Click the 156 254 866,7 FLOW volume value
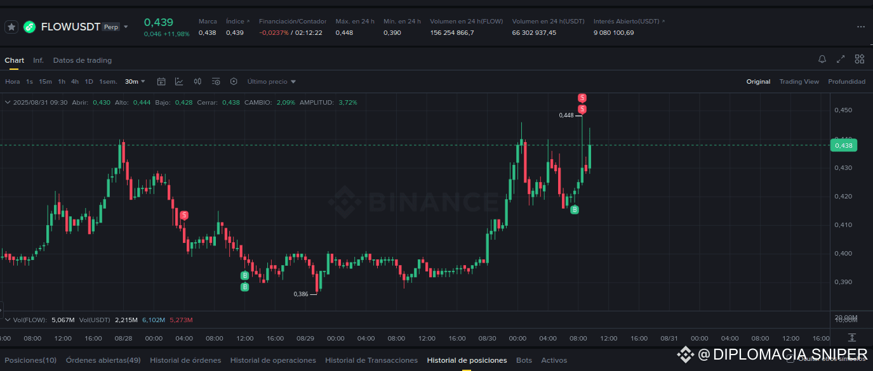 pyautogui.click(x=452, y=32)
